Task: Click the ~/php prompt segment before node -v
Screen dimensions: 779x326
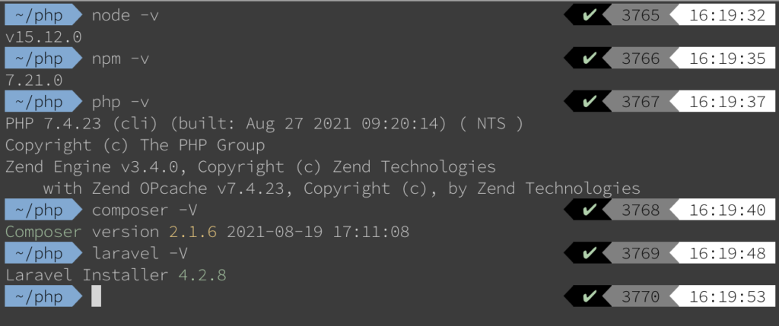Action: tap(40, 14)
